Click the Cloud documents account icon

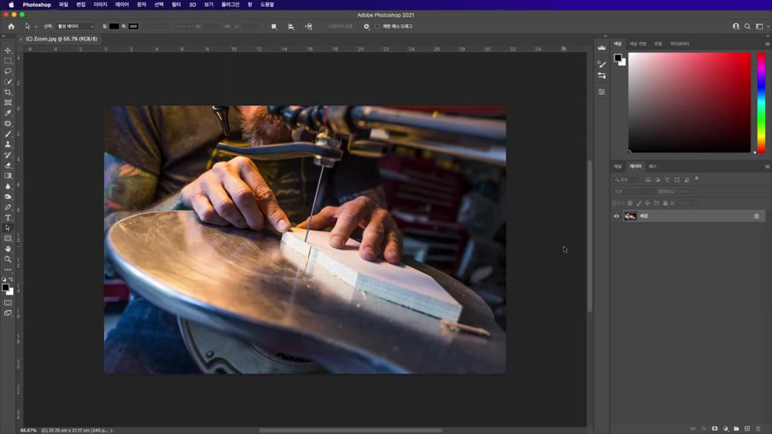736,27
